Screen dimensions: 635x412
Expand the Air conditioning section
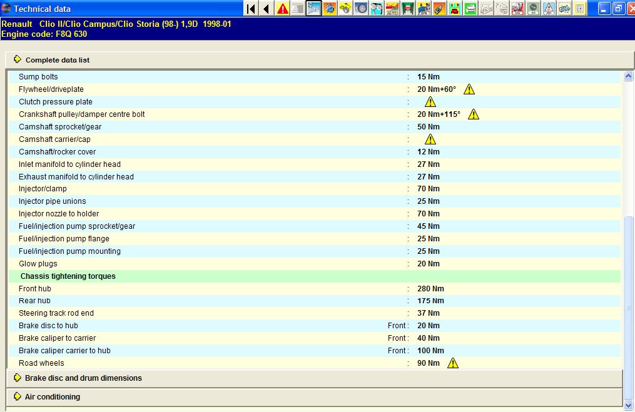coord(314,396)
